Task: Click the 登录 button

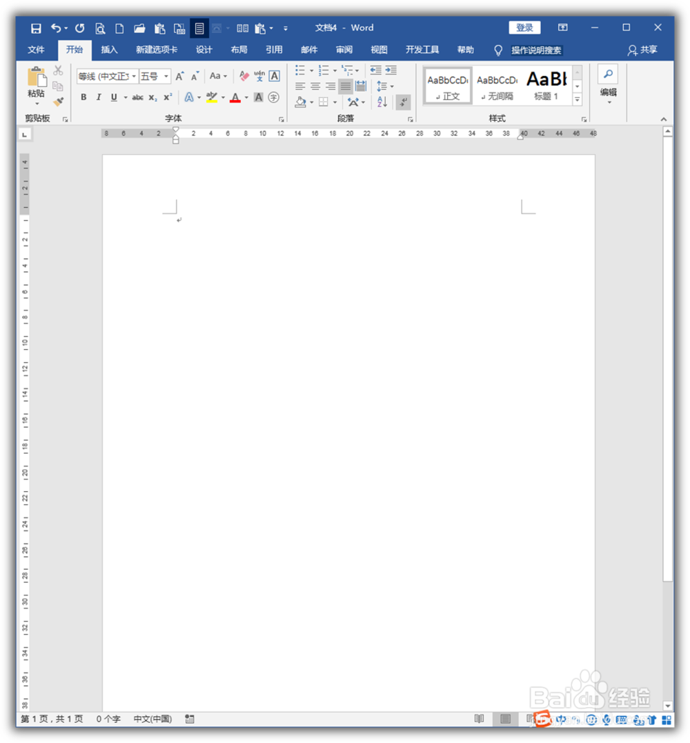Action: (524, 27)
